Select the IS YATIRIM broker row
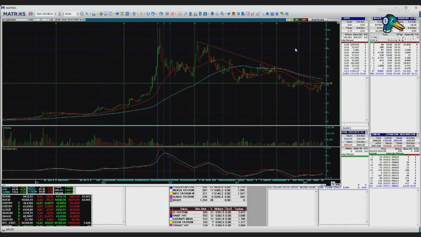This screenshot has width=421, height=237. (208, 212)
